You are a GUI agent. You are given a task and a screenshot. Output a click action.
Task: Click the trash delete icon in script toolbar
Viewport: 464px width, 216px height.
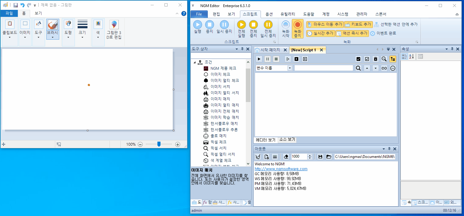pyautogui.click(x=375, y=59)
